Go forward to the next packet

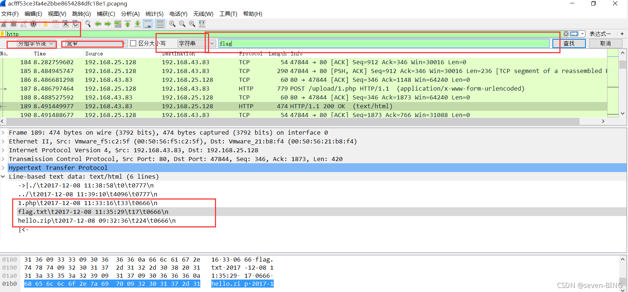point(108,24)
